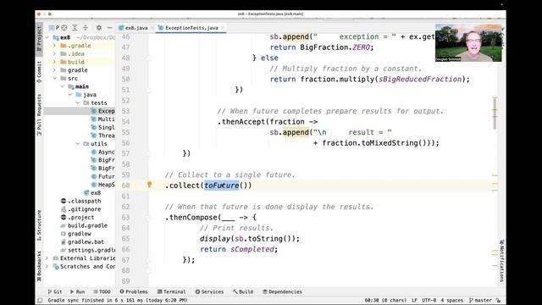This screenshot has width=542, height=305.
Task: Click the select opened file target icon
Action: pos(64,28)
